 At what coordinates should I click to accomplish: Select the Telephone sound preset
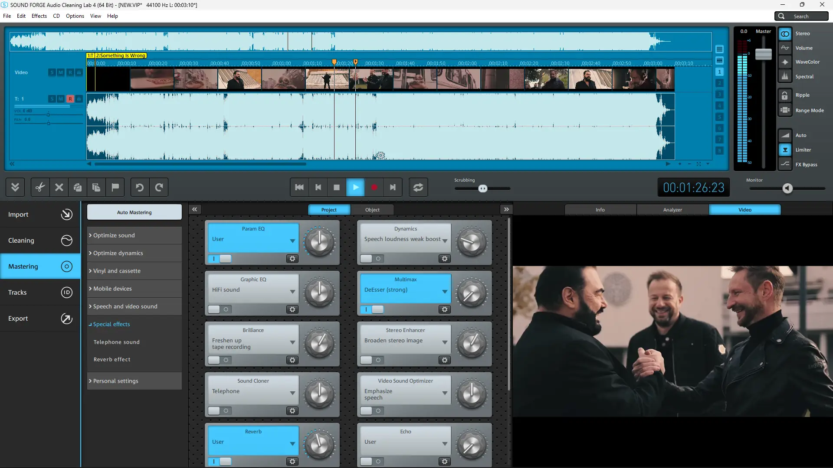(x=117, y=342)
